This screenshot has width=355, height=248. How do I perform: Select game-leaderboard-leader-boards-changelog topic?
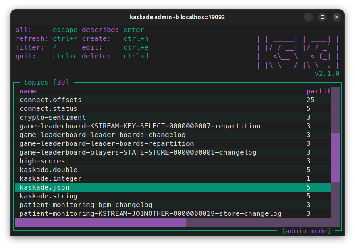(173, 135)
